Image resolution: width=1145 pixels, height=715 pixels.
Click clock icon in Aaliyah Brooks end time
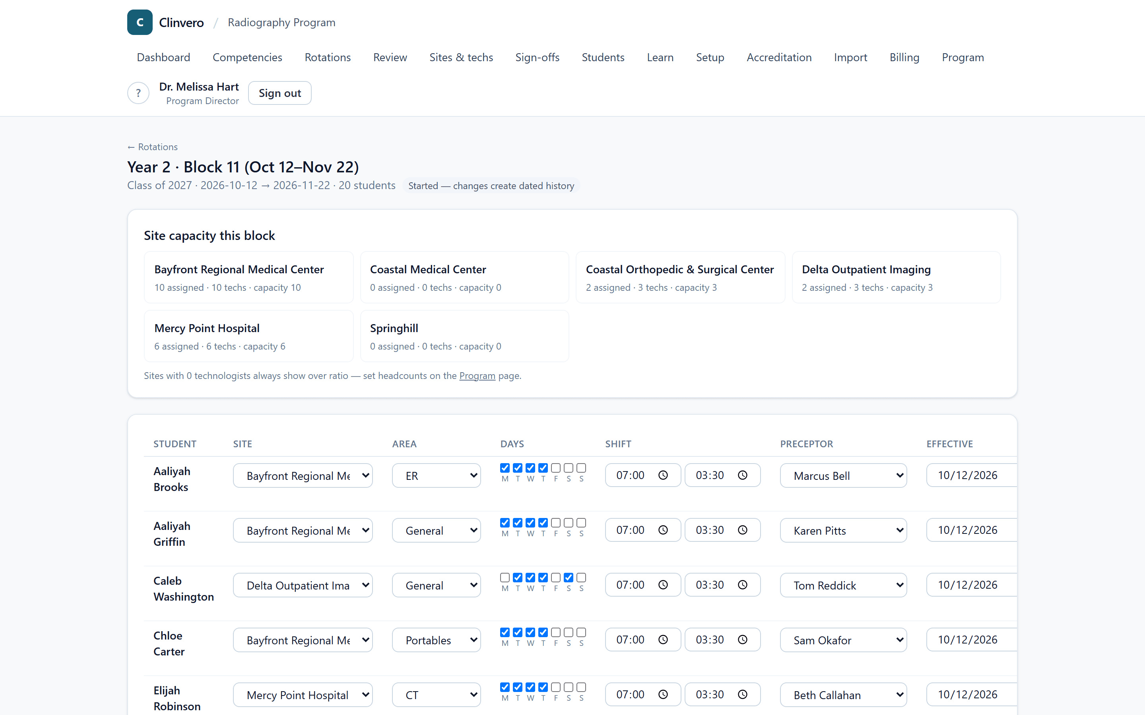coord(743,475)
